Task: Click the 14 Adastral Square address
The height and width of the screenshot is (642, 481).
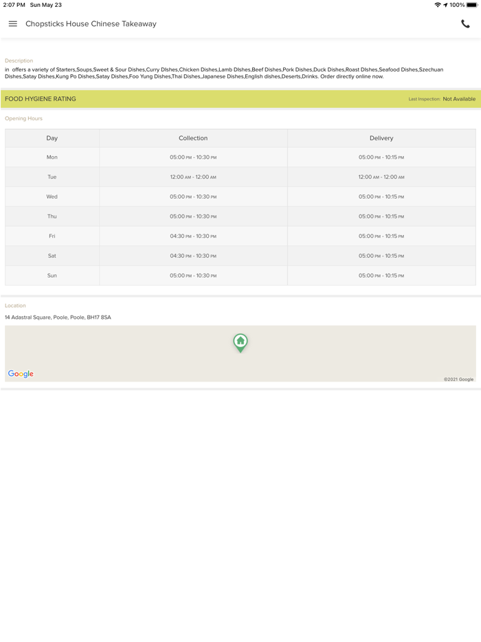Action: (58, 318)
